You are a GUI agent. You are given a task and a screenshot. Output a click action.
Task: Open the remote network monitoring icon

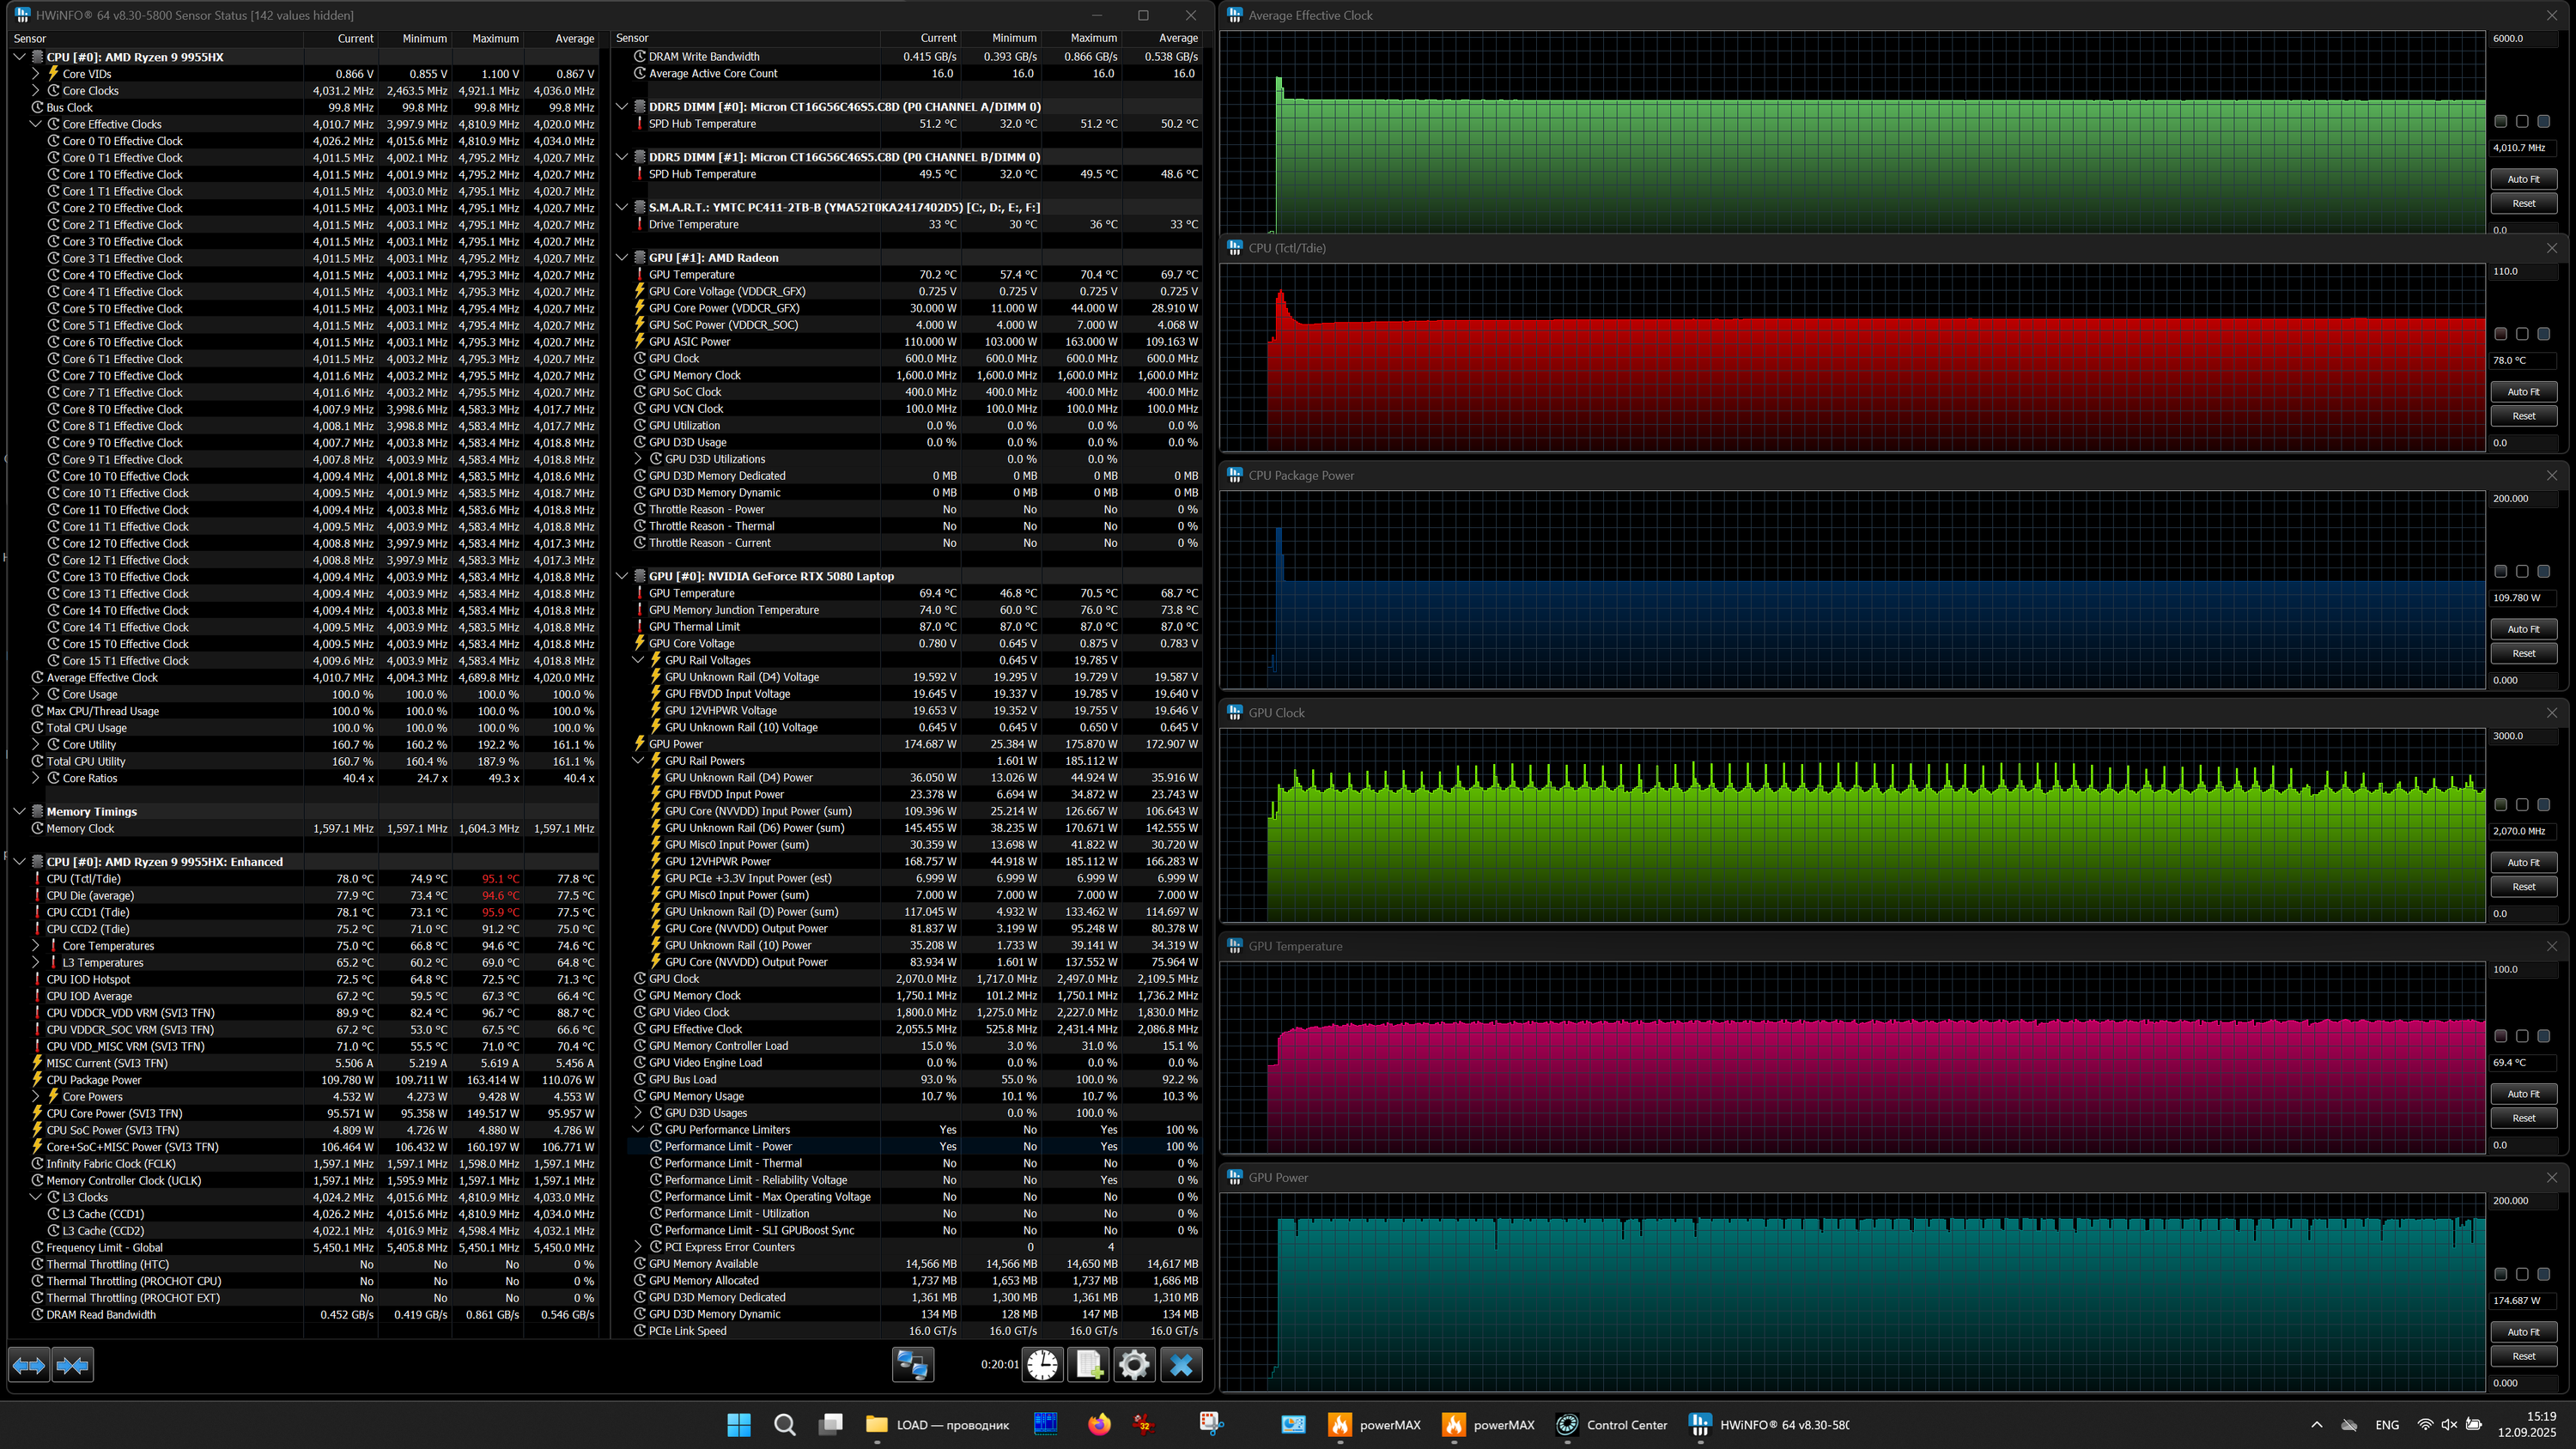pyautogui.click(x=912, y=1365)
